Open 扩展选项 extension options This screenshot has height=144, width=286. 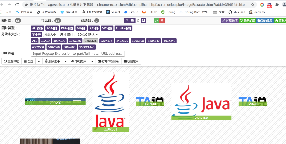(230, 20)
